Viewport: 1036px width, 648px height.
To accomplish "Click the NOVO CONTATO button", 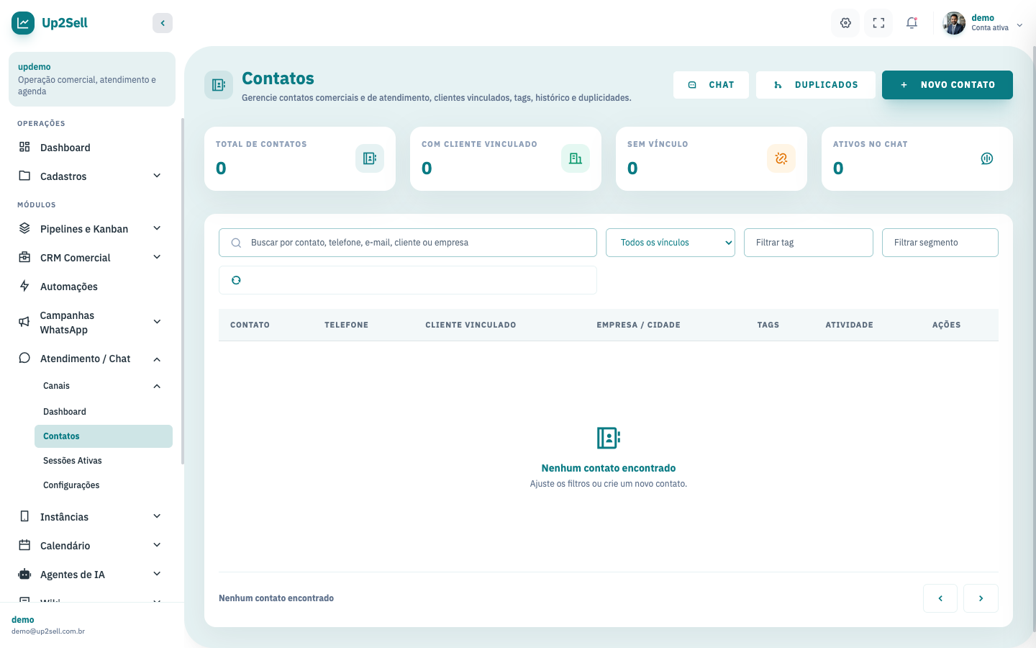I will tap(948, 85).
